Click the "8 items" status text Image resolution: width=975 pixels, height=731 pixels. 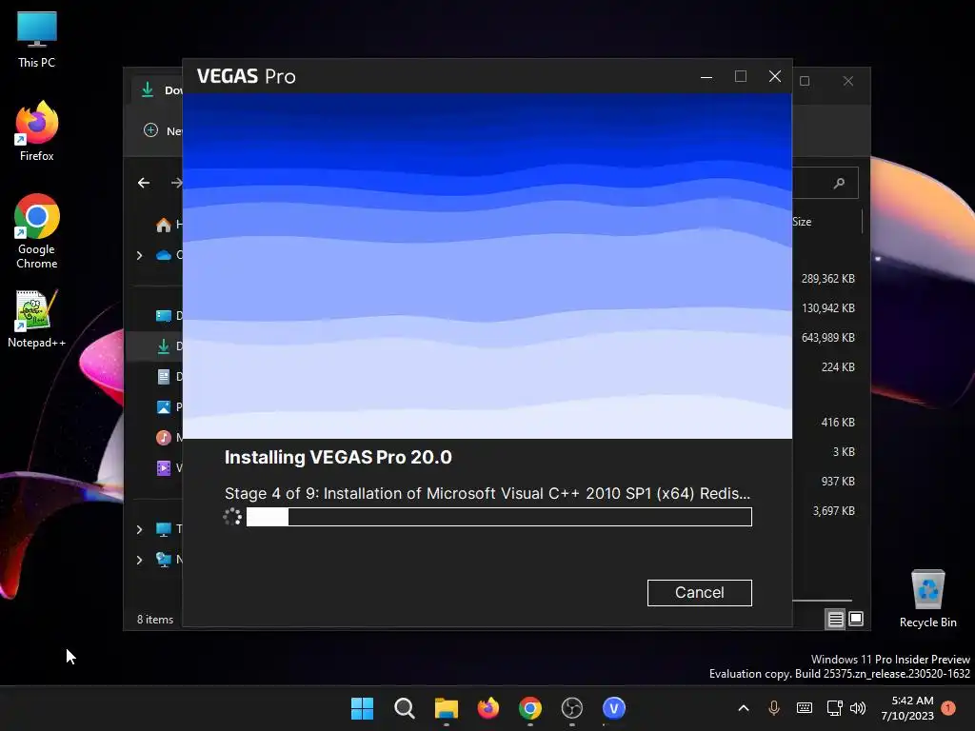coord(155,619)
